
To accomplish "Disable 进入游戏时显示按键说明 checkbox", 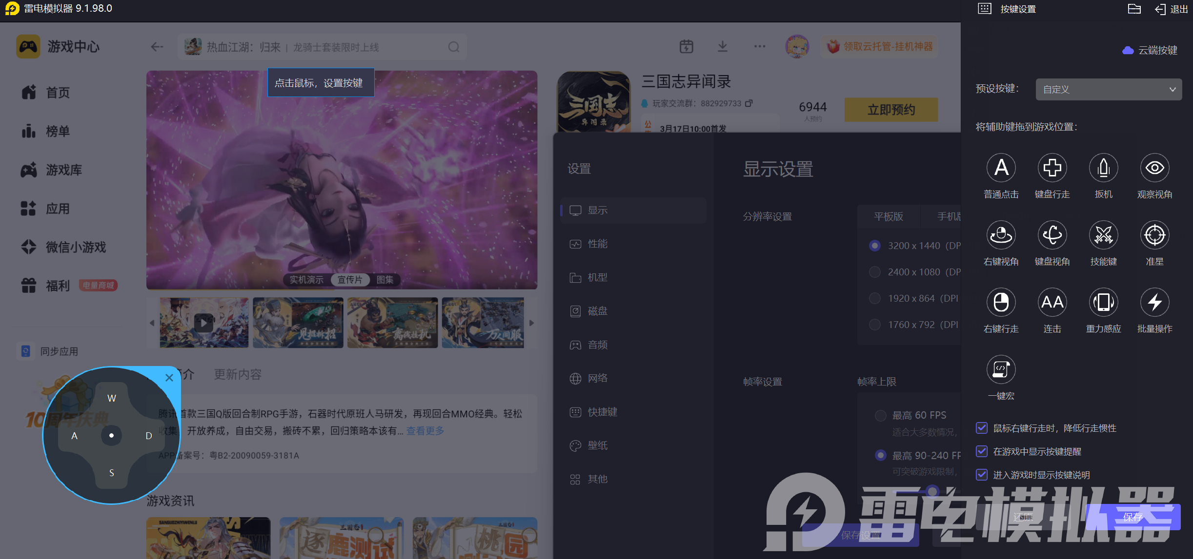I will [982, 475].
